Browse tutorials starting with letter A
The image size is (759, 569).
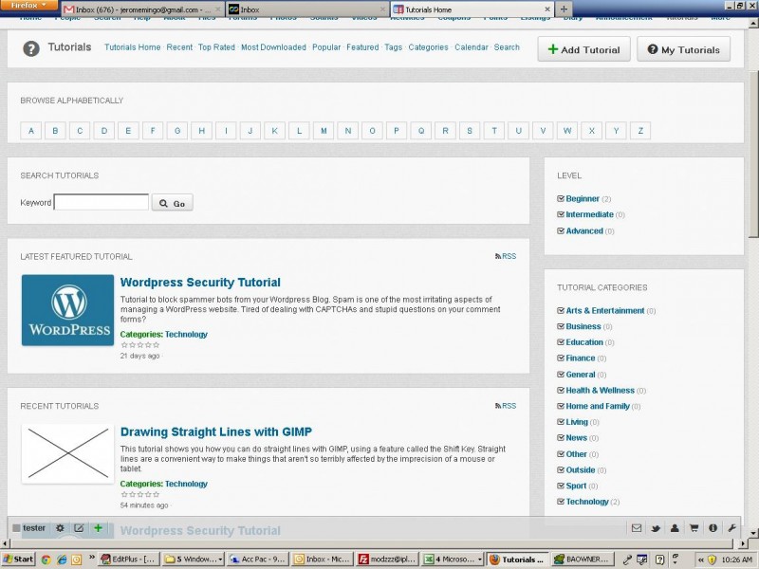coord(31,131)
